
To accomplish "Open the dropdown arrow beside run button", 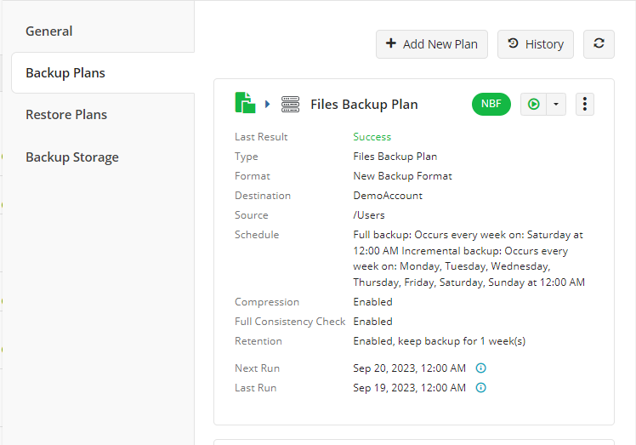I will click(555, 104).
